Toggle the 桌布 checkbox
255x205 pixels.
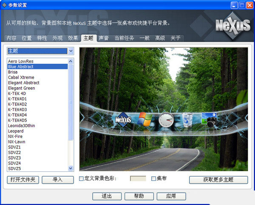point(153,179)
